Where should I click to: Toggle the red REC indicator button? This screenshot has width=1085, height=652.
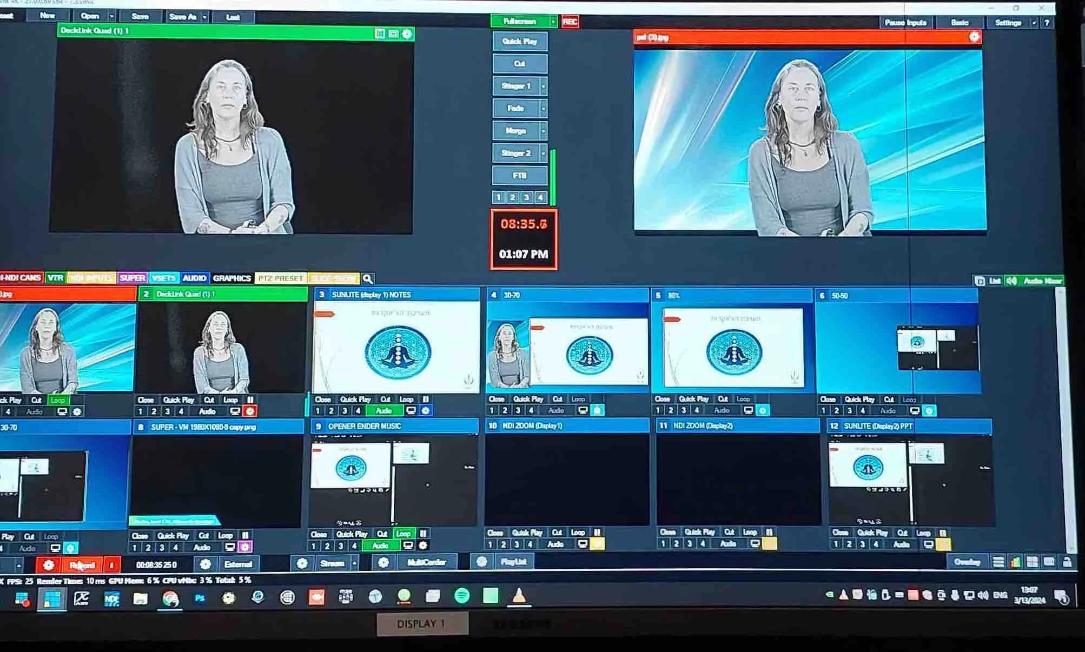click(570, 22)
